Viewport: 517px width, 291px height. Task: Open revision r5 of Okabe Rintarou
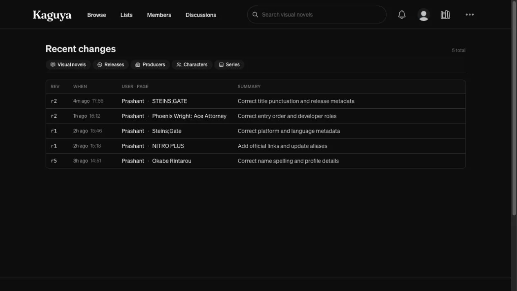[54, 161]
